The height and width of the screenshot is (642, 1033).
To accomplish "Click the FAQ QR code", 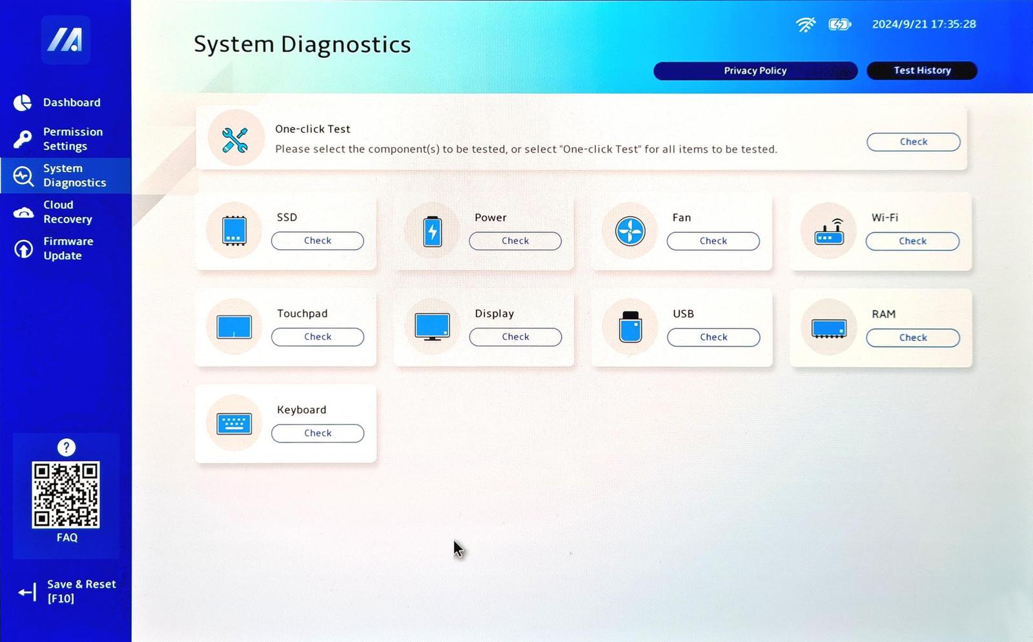I will click(66, 495).
